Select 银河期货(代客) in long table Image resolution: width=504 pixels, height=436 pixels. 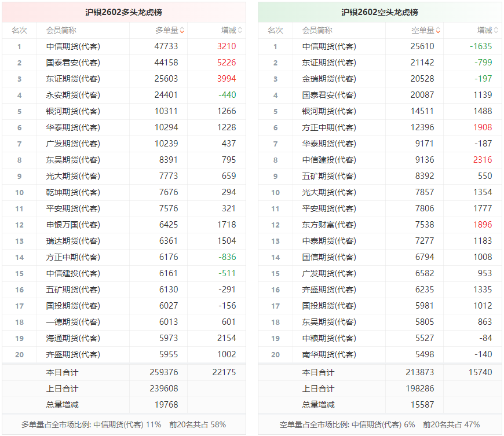73,112
